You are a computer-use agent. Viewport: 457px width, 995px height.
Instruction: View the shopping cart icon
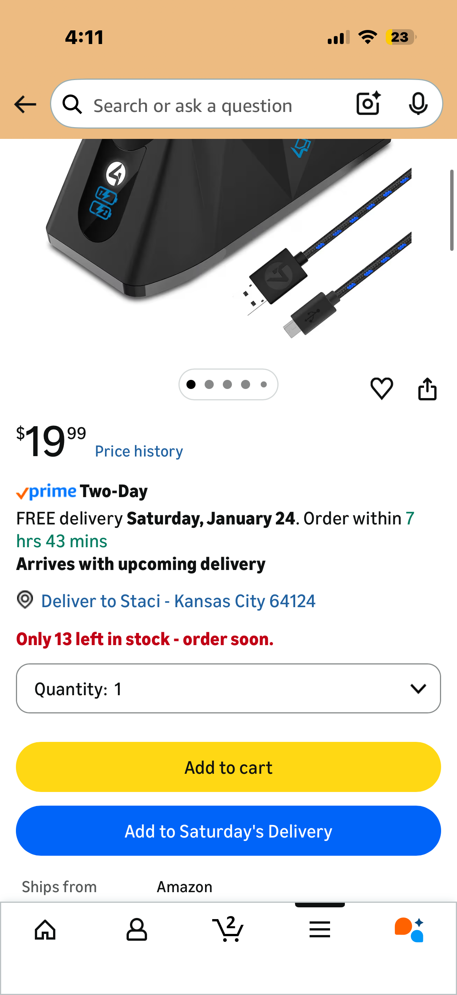point(228,929)
